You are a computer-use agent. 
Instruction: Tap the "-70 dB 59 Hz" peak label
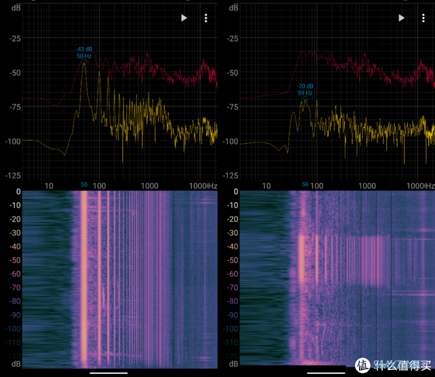[x=304, y=89]
